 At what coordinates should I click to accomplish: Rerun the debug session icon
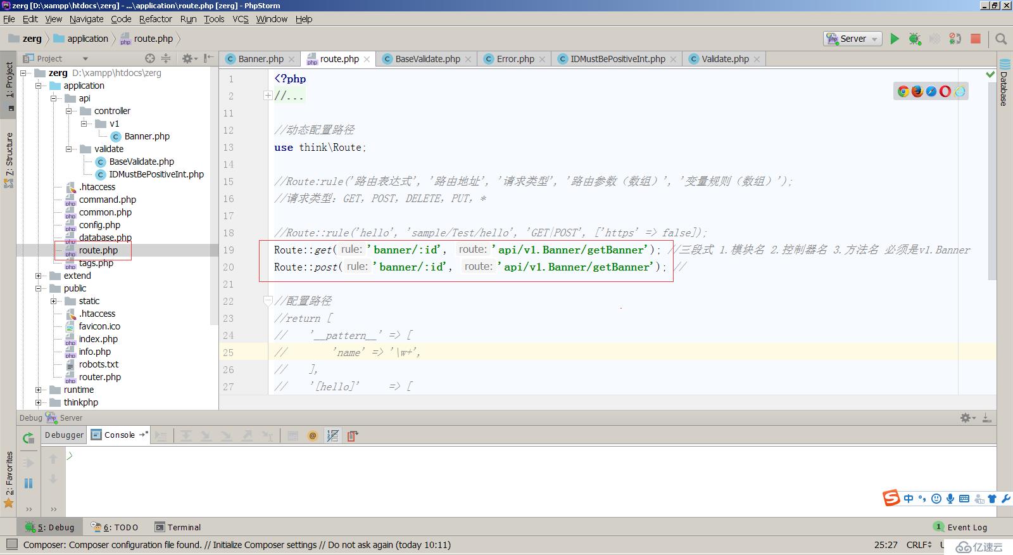(28, 438)
